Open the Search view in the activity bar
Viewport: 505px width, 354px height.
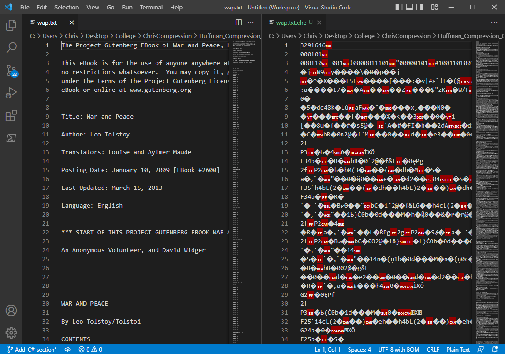tap(11, 48)
